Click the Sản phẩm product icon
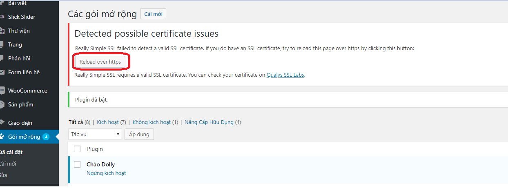Screen dimensions: 508x188 (x=2, y=104)
